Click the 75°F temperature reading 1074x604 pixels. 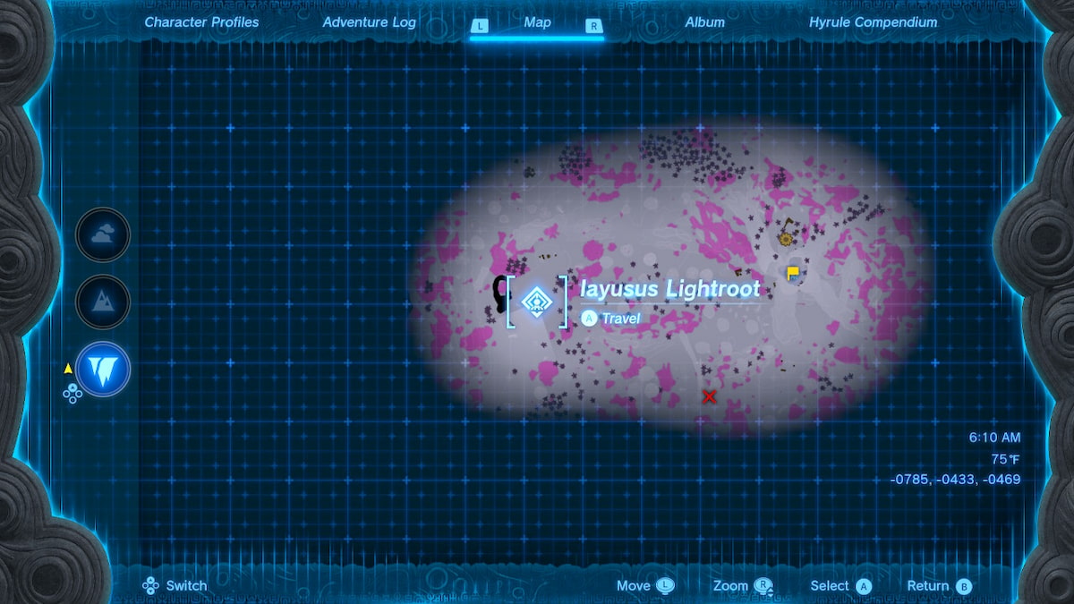click(x=1005, y=459)
